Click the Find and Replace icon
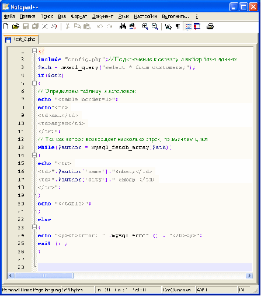This screenshot has width=261, height=296. click(133, 26)
